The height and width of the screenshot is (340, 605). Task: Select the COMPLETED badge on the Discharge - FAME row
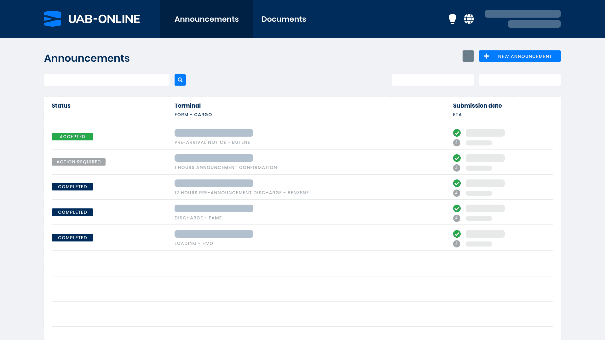coord(72,212)
